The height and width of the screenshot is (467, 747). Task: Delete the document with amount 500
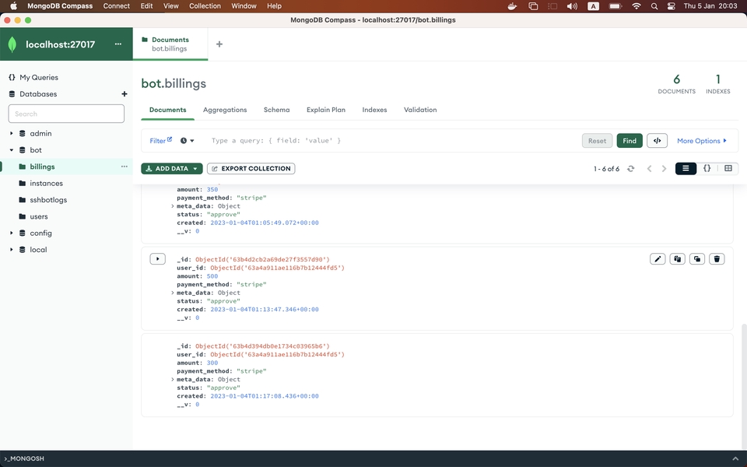click(717, 258)
